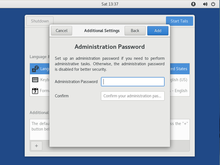Screen dimensions: 220x165
Task: Open the accessibility menu in top bar
Action: click(194, 4)
